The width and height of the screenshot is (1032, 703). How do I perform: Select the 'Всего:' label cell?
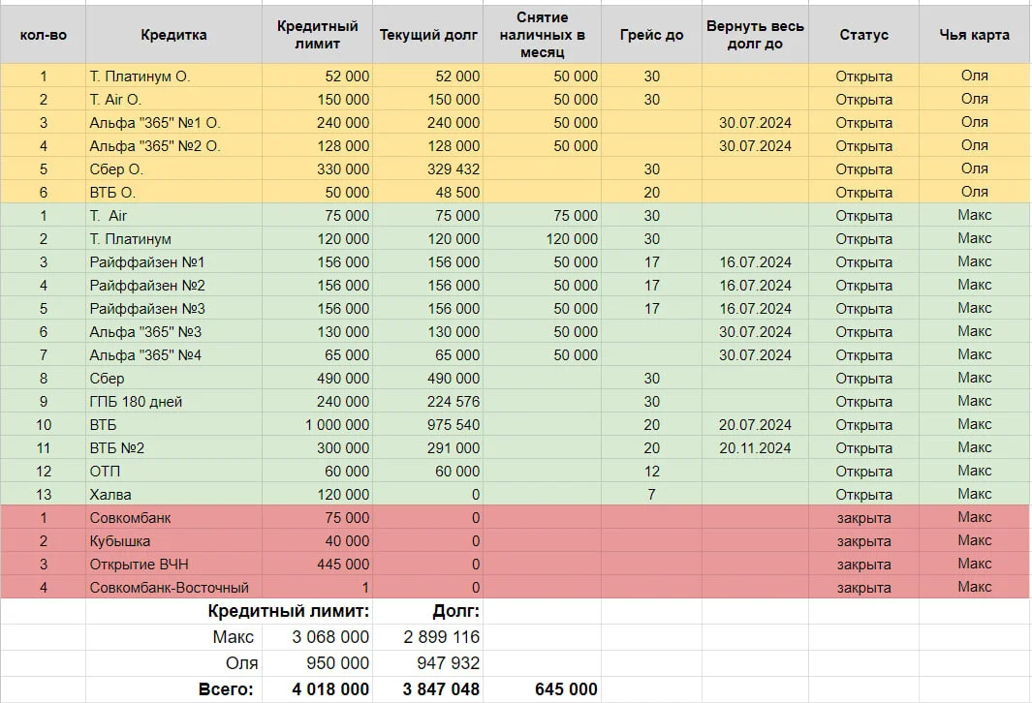coord(173,689)
